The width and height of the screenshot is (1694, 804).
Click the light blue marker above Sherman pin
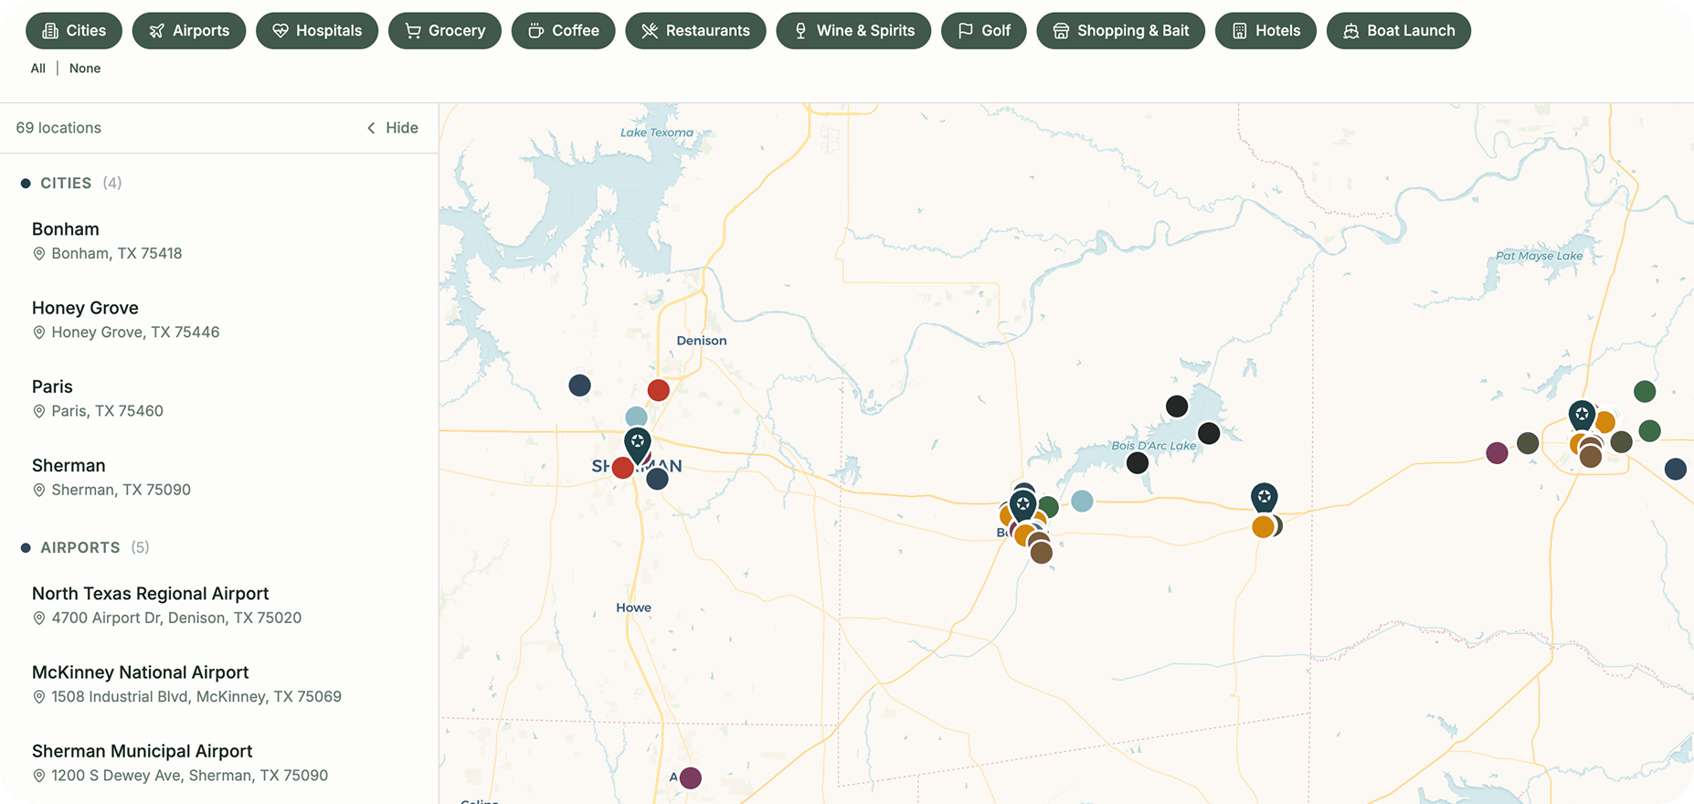tap(636, 417)
